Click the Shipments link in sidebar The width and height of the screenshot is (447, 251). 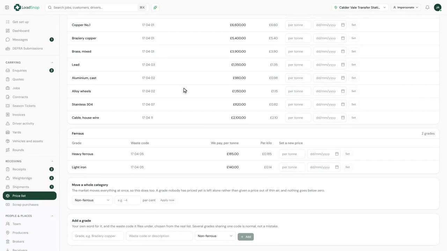pyautogui.click(x=30, y=187)
